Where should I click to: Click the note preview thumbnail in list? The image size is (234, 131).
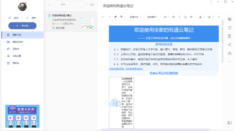pos(87,23)
